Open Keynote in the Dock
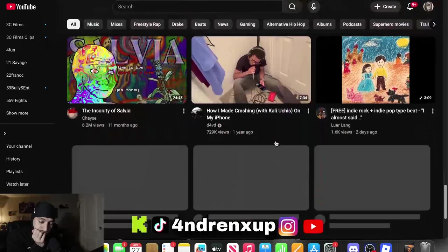 coord(265,248)
